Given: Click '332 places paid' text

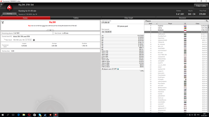Looking at the screenshot, I should pos(122,26).
